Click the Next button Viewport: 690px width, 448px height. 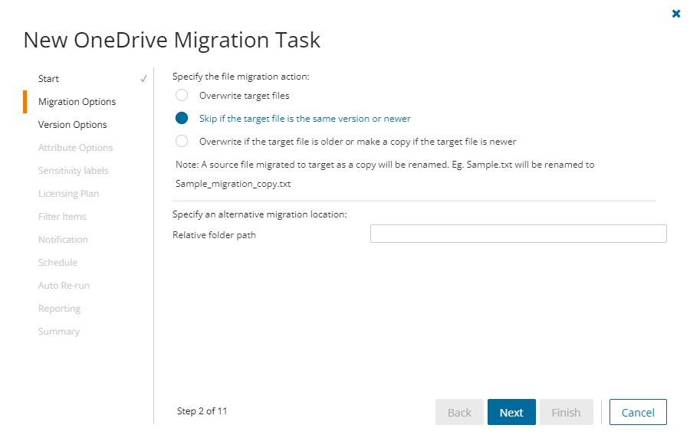tap(511, 412)
